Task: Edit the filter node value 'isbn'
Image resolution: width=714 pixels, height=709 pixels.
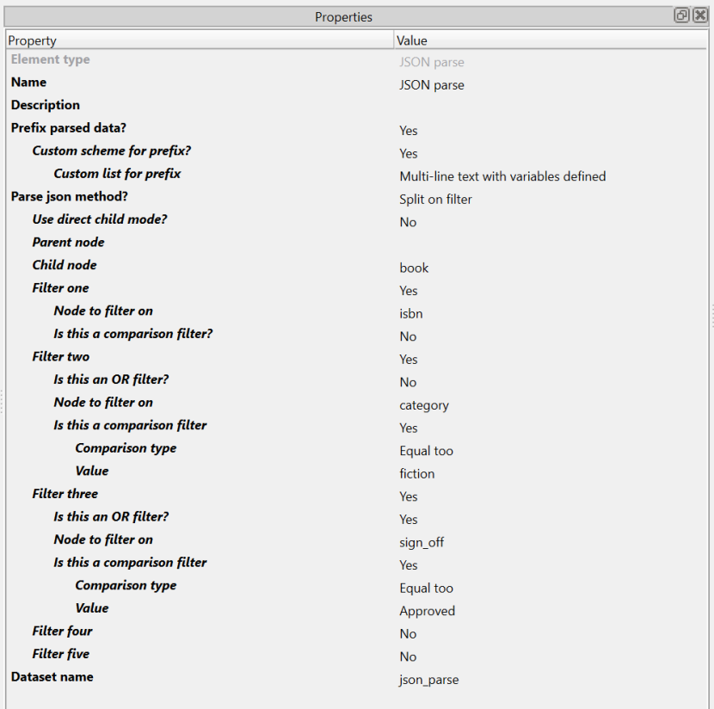Action: 411,313
